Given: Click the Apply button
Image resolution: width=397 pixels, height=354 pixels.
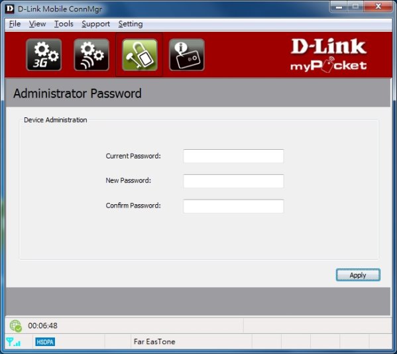Looking at the screenshot, I should click(358, 275).
